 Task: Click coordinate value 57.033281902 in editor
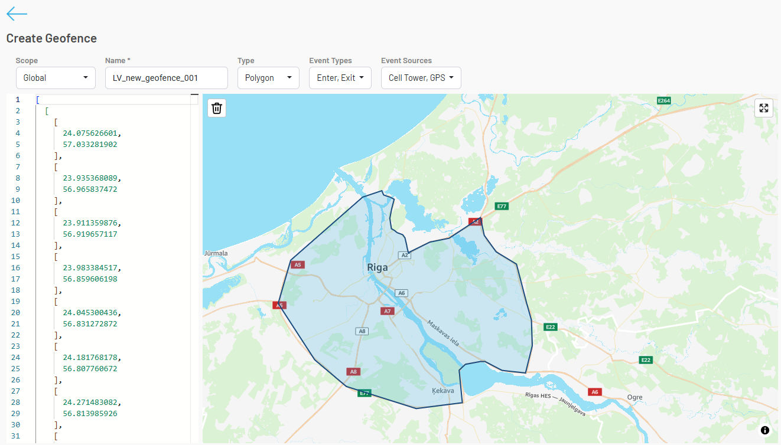click(x=90, y=145)
